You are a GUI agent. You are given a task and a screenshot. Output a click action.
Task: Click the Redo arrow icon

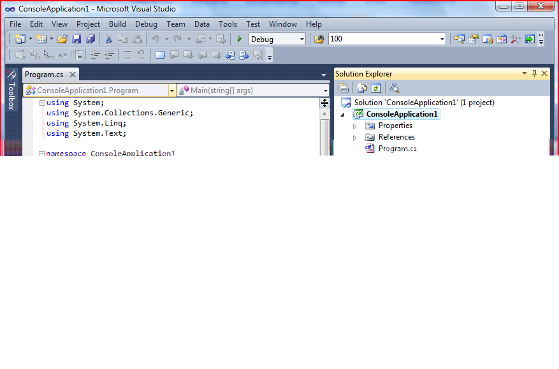pyautogui.click(x=178, y=39)
